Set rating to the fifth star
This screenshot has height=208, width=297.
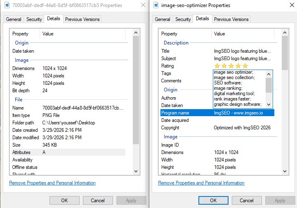[245, 66]
